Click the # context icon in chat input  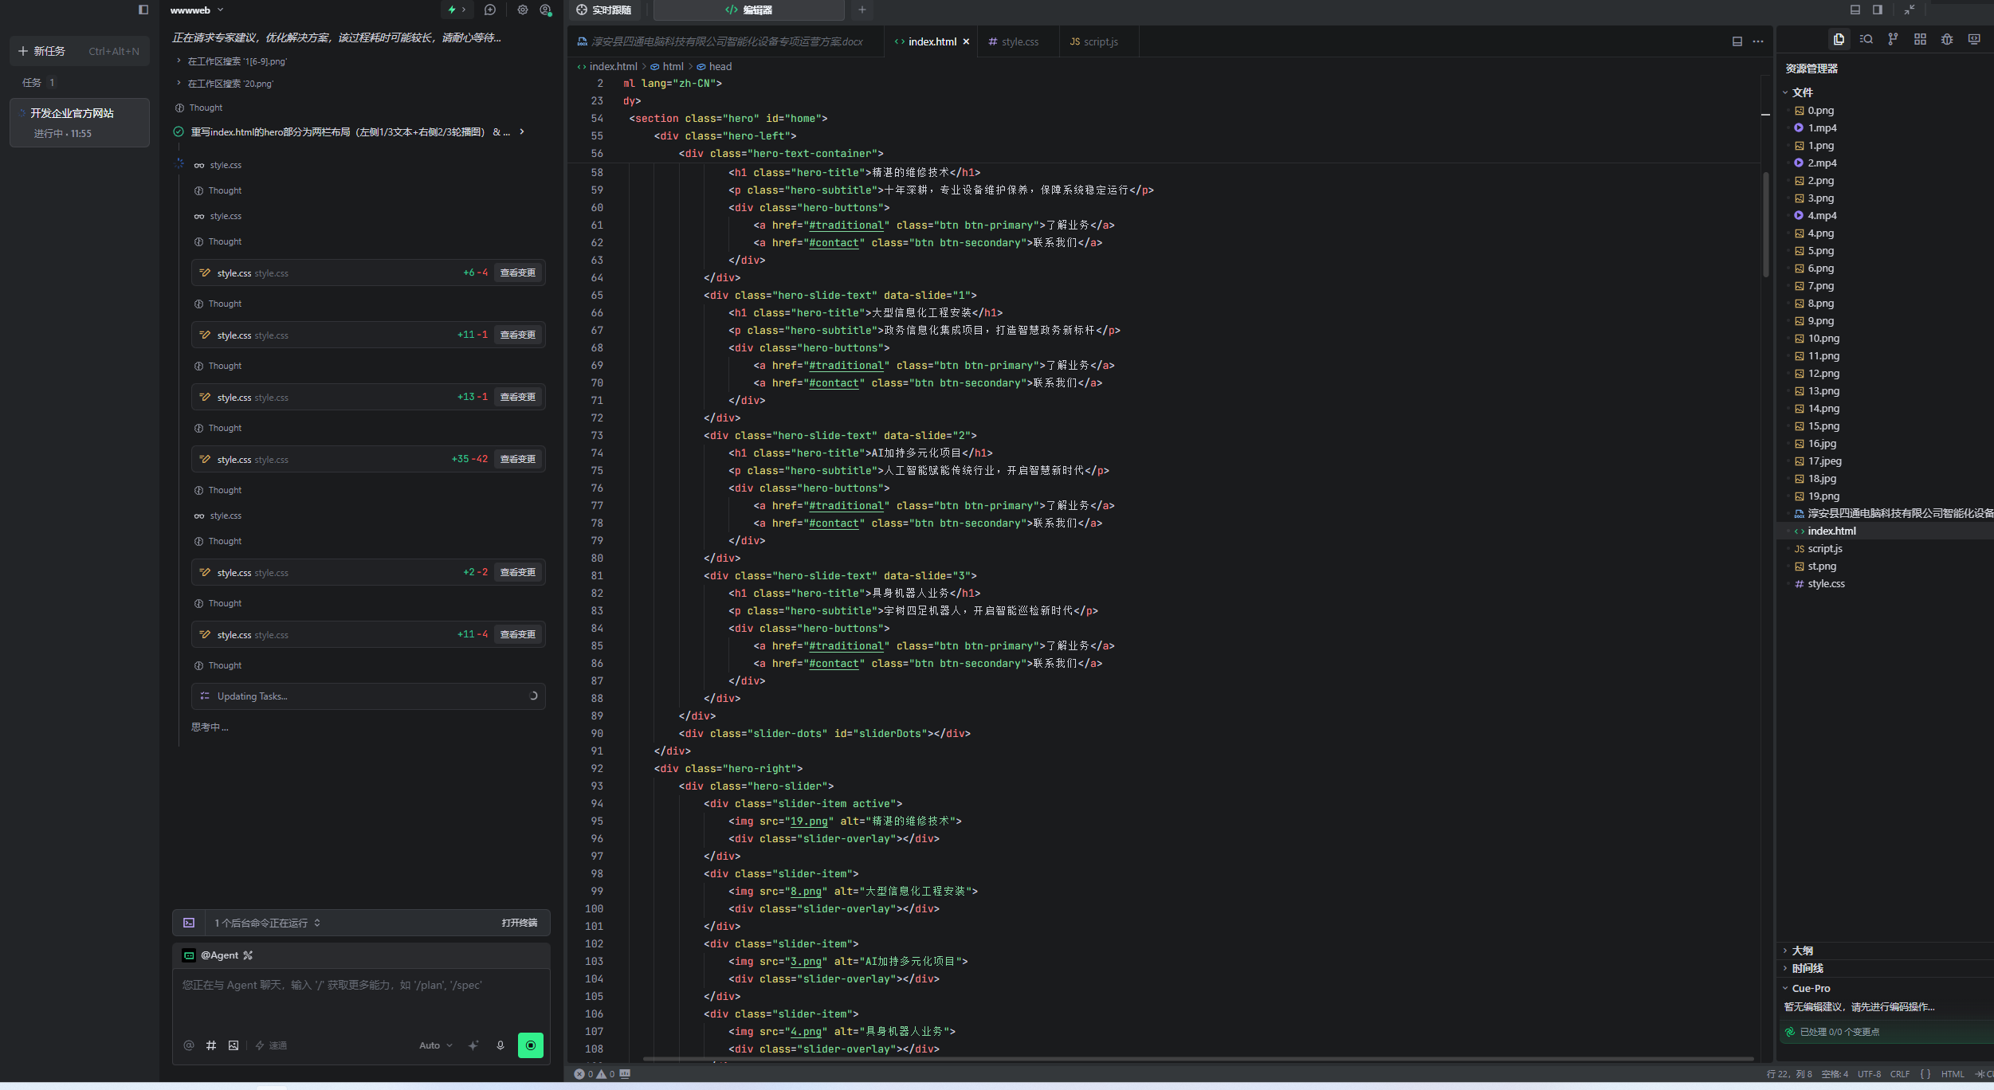211,1045
